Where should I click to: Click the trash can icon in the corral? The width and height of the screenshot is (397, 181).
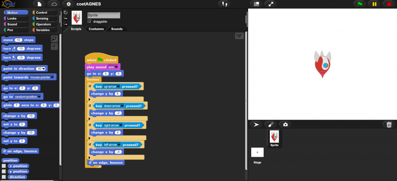[x=389, y=125]
